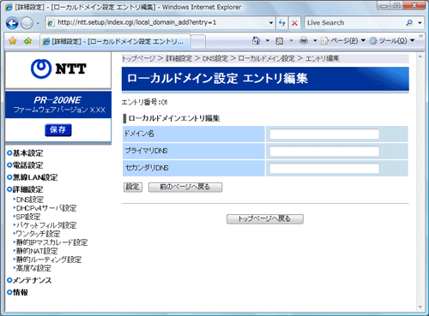Image resolution: width=429 pixels, height=316 pixels.
Task: Refresh the page with the Refresh icon
Action: coord(282,23)
